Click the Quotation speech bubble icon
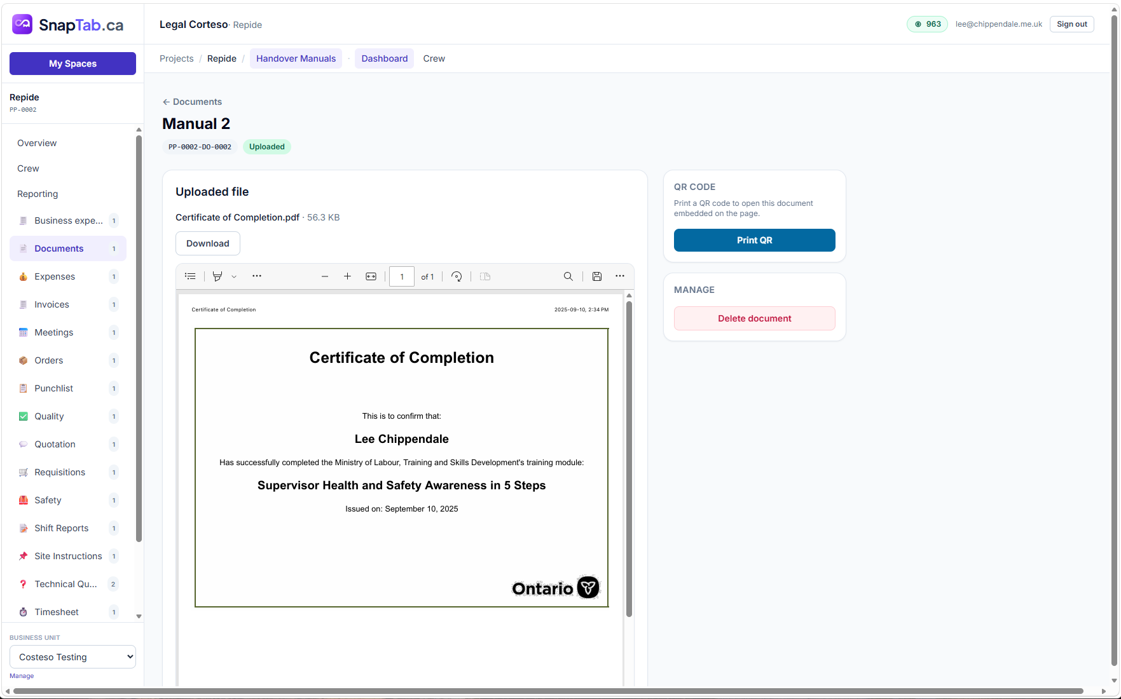This screenshot has height=699, width=1121. 24,444
